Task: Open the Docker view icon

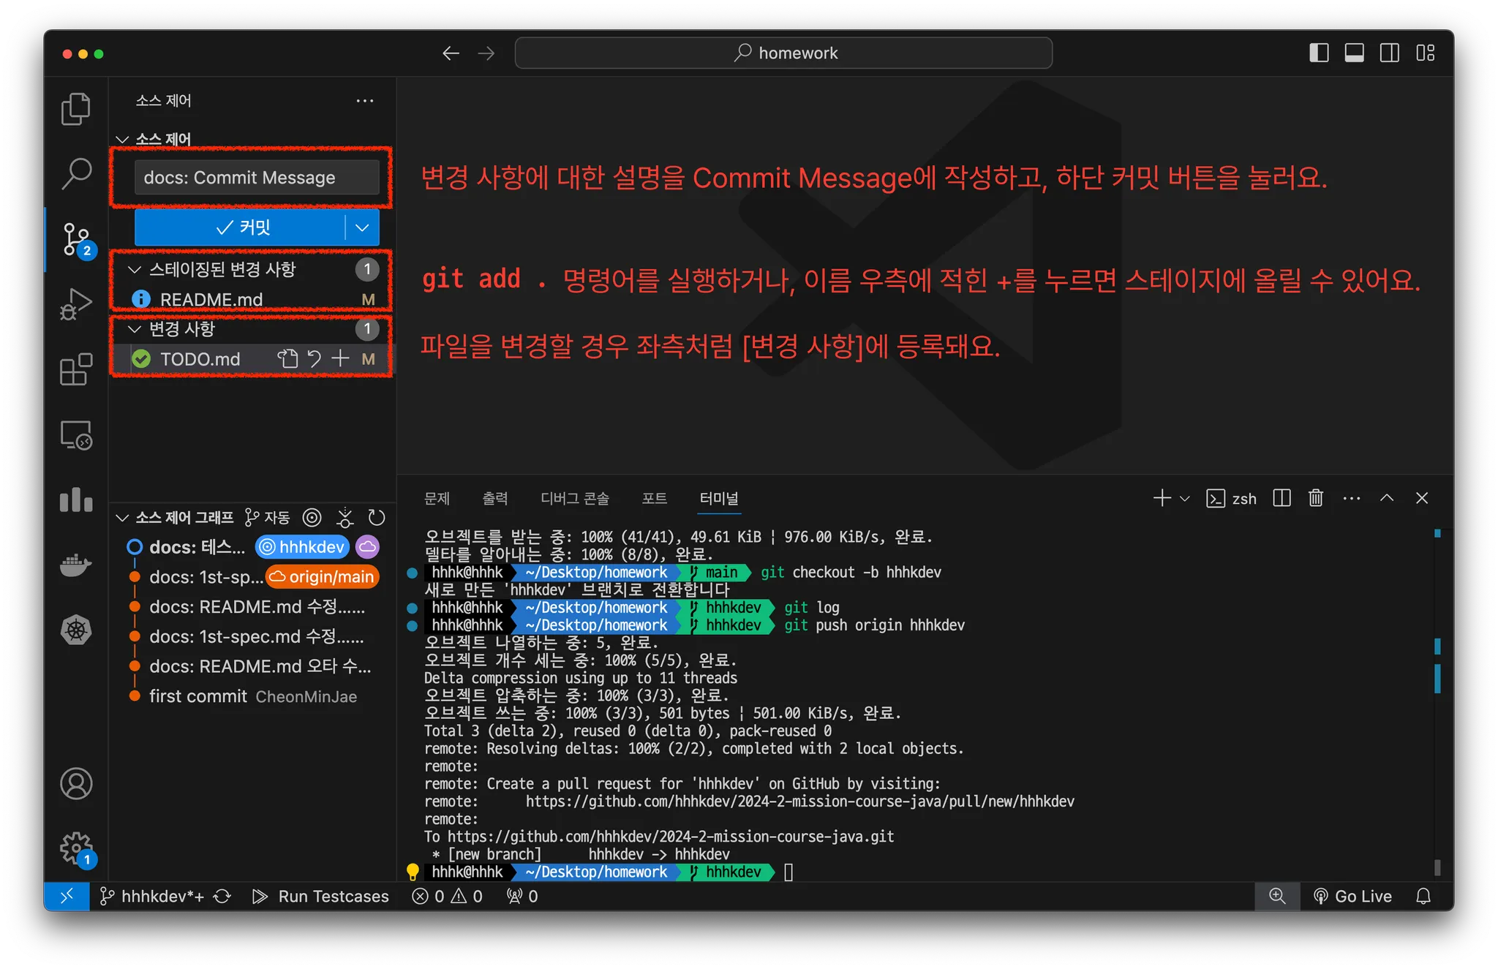Action: pyautogui.click(x=75, y=565)
